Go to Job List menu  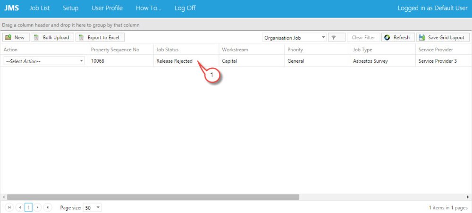tap(40, 8)
